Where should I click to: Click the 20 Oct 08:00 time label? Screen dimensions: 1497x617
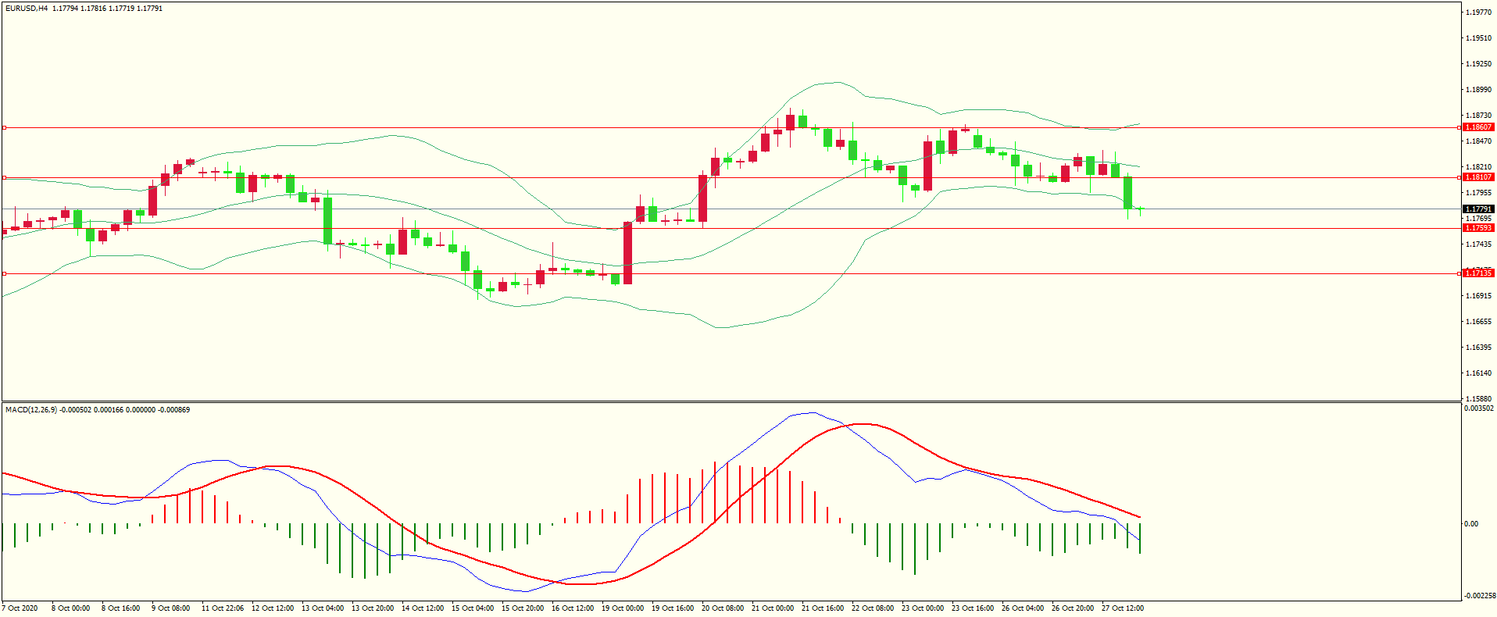click(x=723, y=608)
